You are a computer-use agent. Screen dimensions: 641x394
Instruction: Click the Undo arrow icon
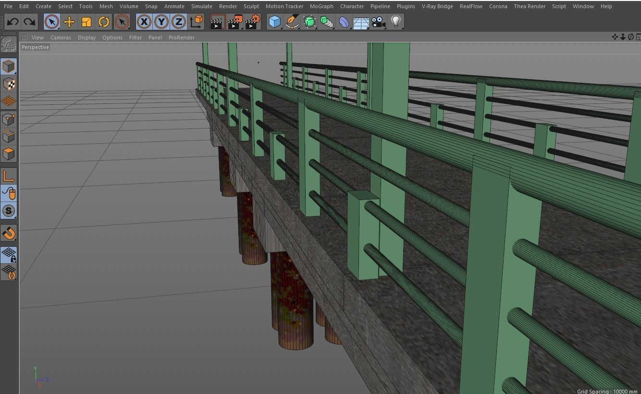[x=12, y=22]
